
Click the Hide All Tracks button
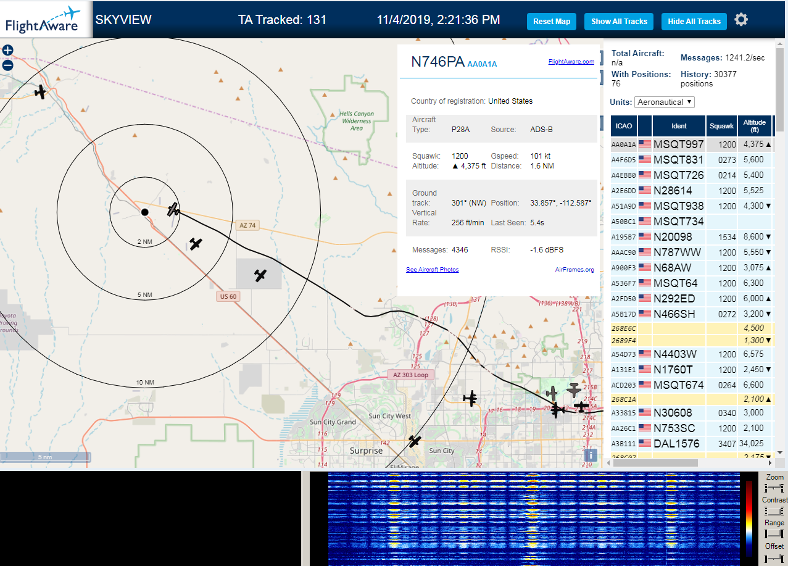click(694, 21)
